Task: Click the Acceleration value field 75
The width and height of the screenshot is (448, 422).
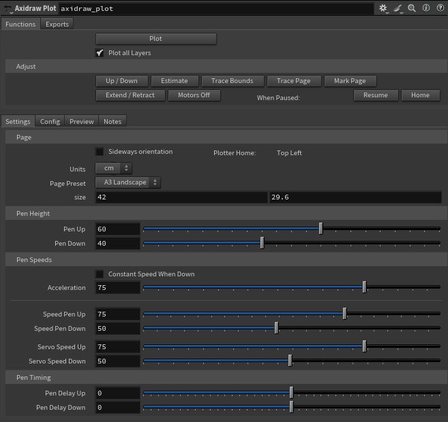Action: tap(118, 288)
